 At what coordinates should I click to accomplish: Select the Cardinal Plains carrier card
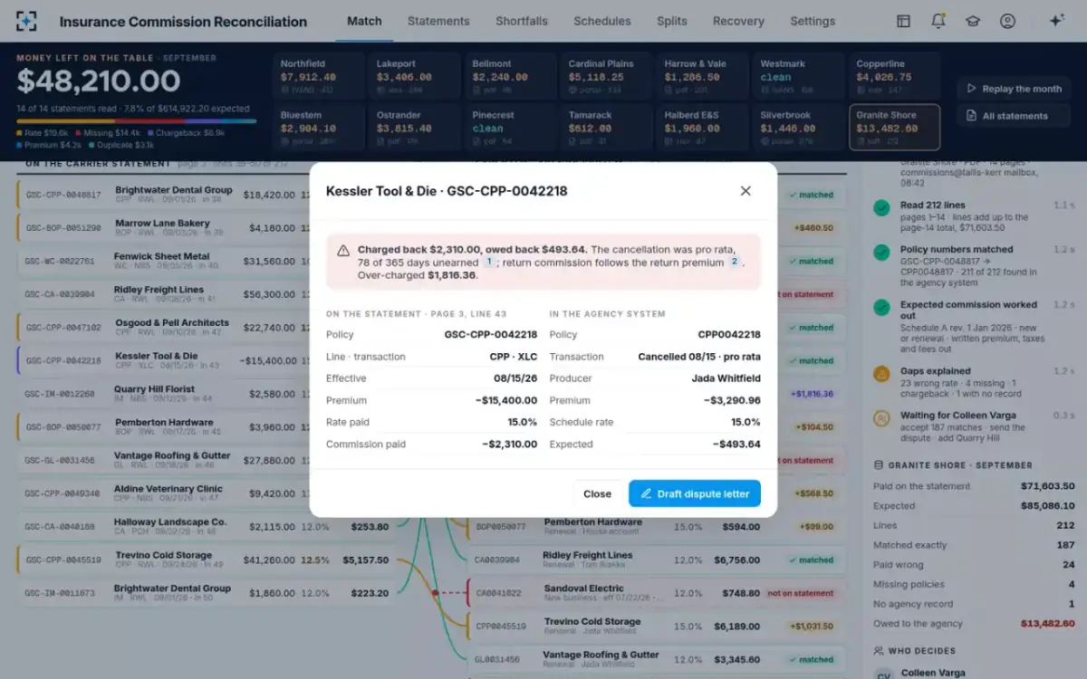click(606, 76)
